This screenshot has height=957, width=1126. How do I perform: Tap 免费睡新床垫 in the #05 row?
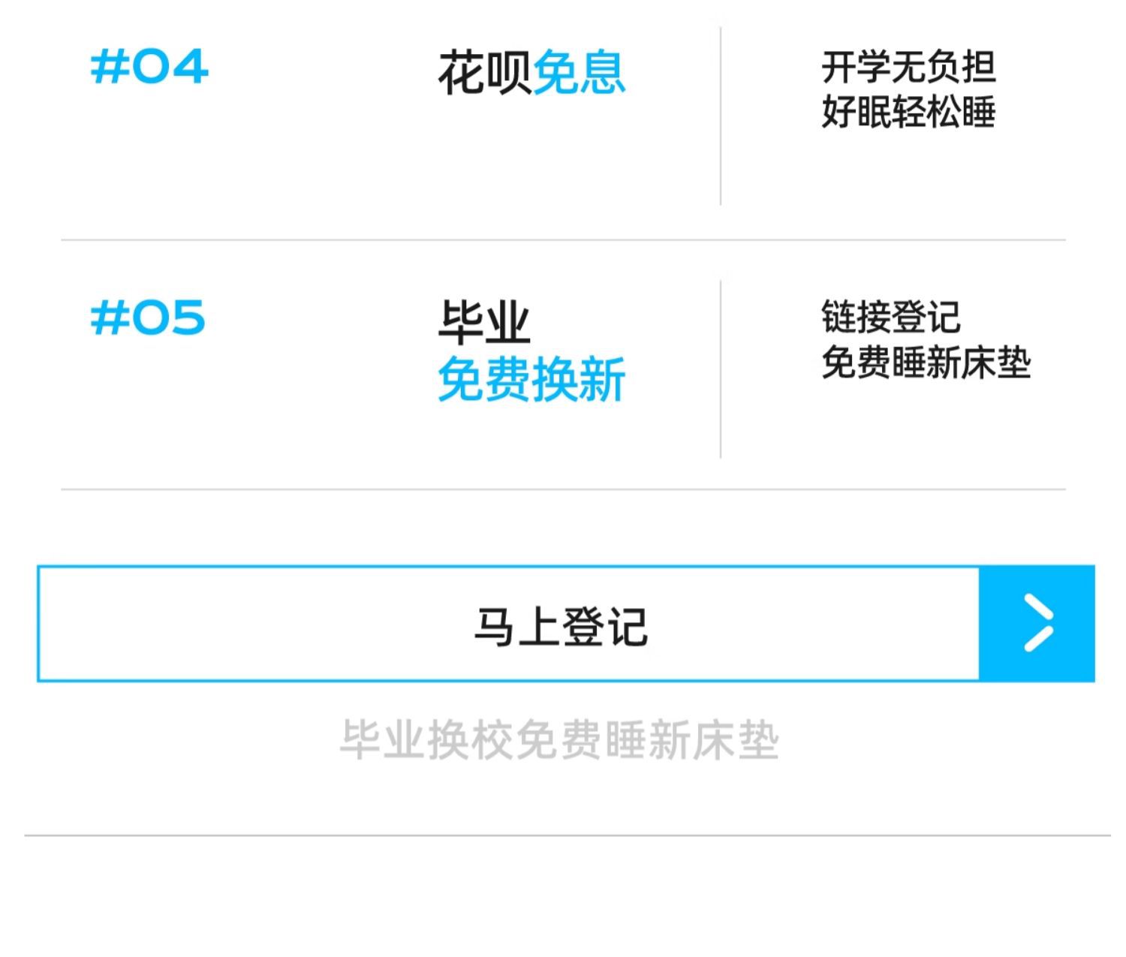pyautogui.click(x=926, y=363)
